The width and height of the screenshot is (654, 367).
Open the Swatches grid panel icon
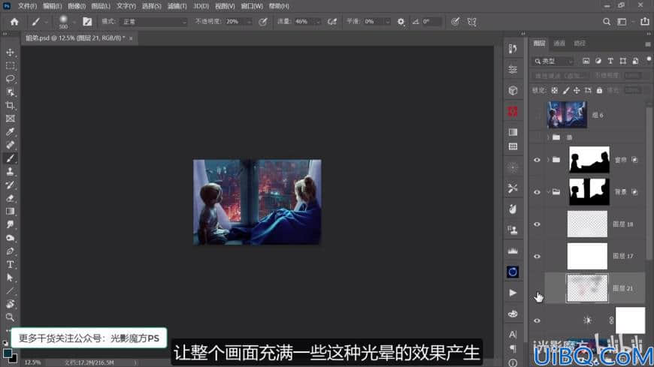(513, 146)
